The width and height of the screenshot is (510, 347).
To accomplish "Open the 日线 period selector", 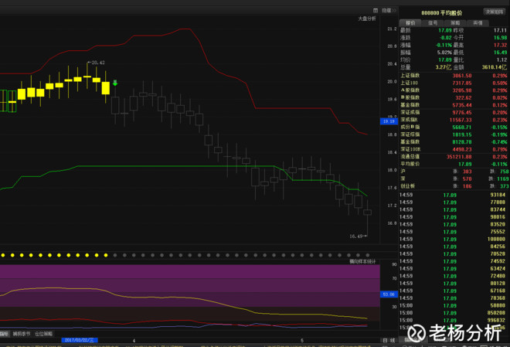I will [389, 340].
